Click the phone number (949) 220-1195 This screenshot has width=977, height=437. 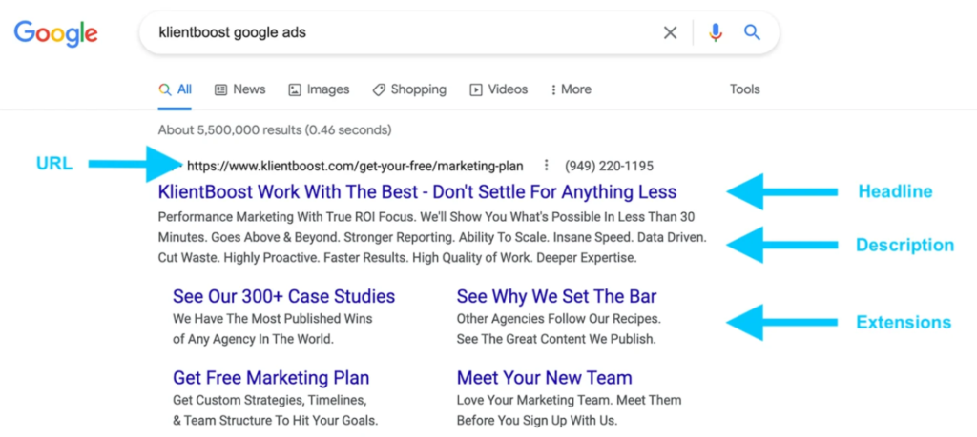(609, 166)
